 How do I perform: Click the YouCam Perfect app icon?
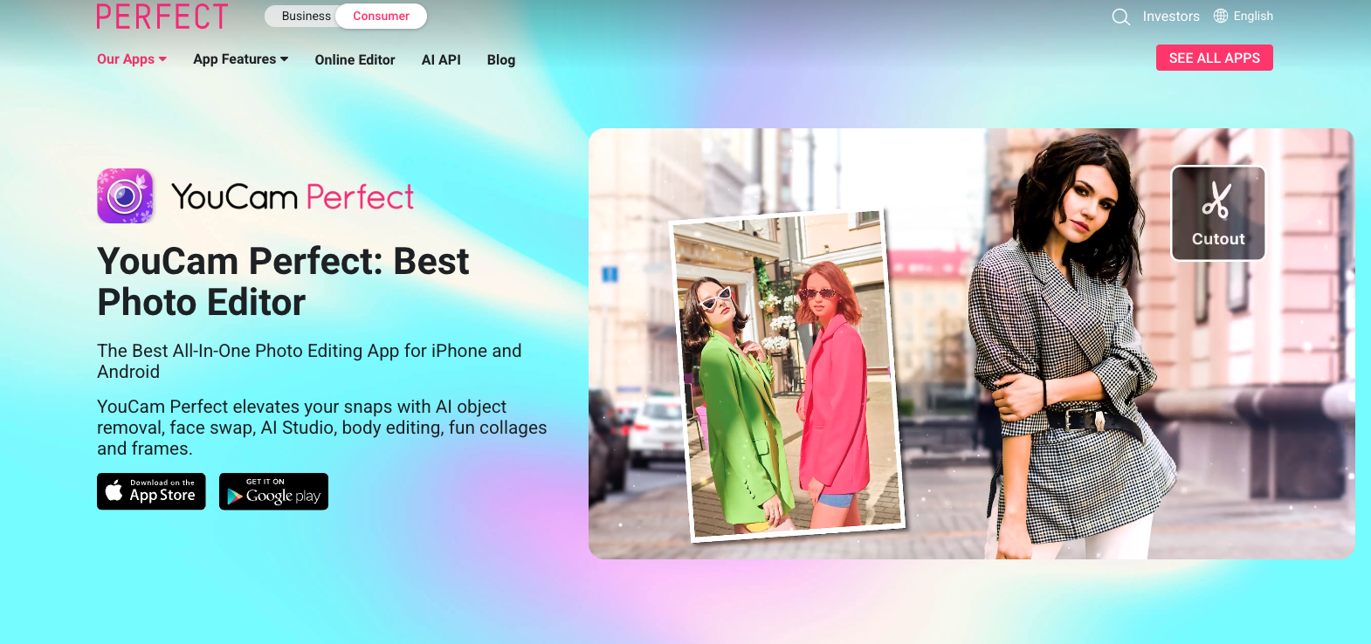(x=125, y=196)
